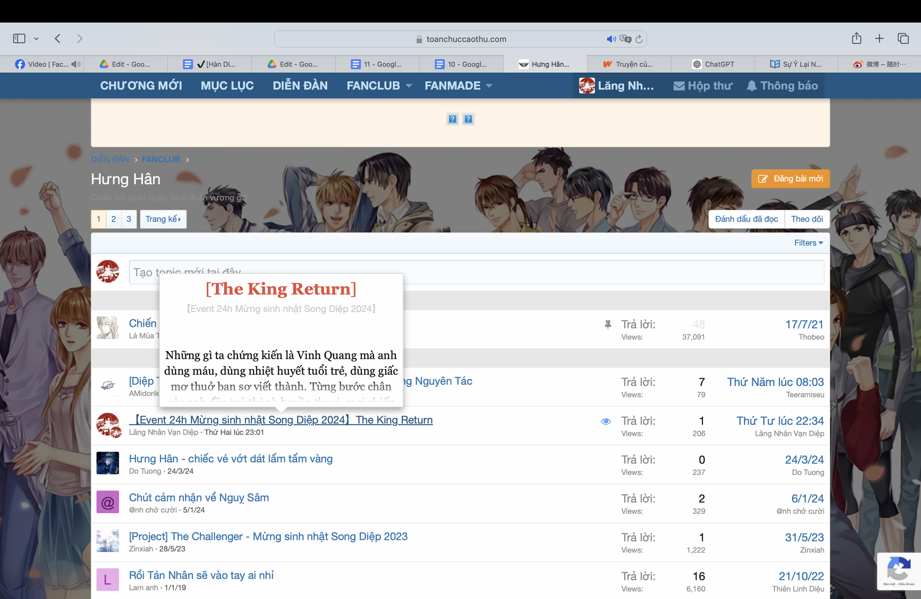Click the purple @ avatar icon

107,502
